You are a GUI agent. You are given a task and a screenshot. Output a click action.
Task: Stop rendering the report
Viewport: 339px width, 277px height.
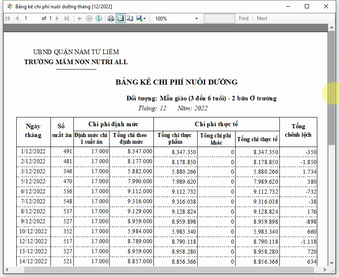89,18
